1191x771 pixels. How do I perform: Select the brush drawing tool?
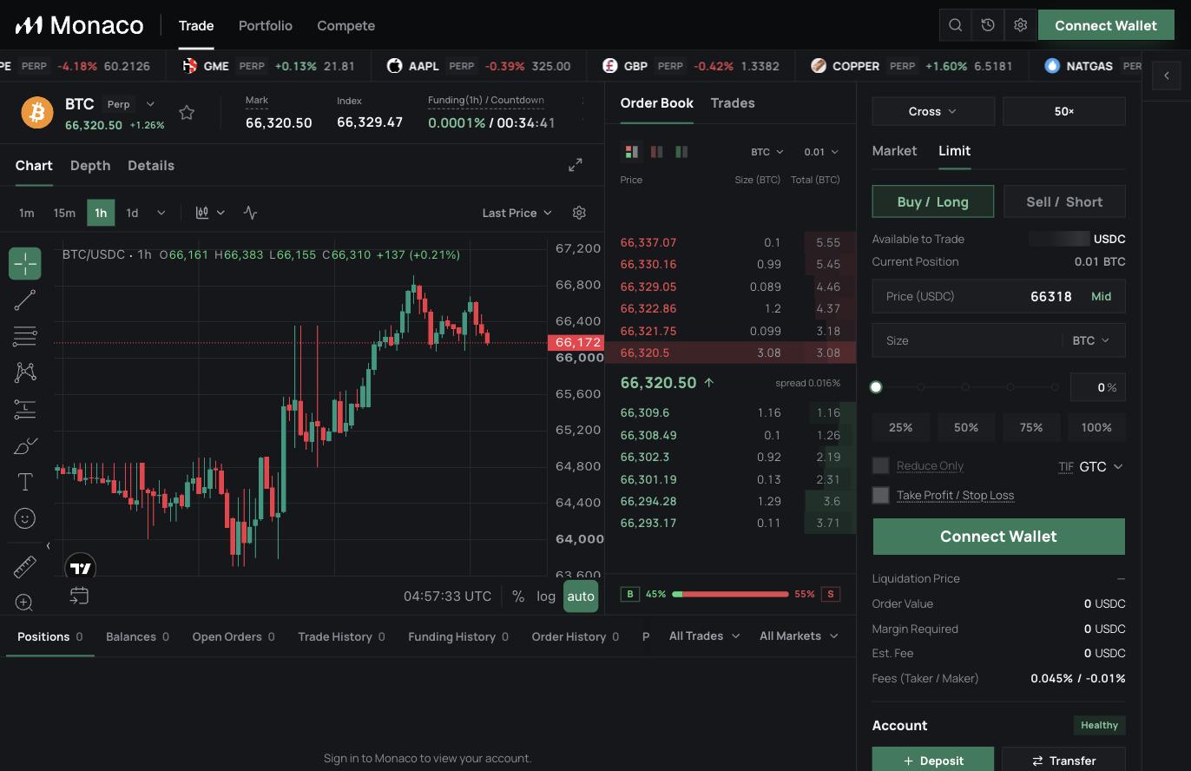click(x=25, y=445)
